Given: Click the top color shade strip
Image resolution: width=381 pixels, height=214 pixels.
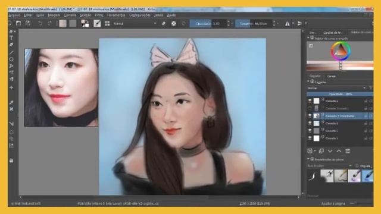Looking at the screenshot, I should (x=340, y=63).
